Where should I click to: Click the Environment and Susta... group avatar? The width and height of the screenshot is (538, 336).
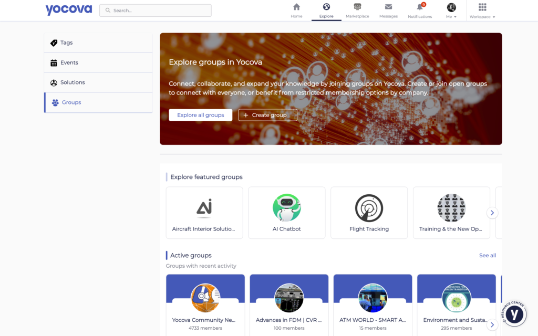(x=457, y=298)
